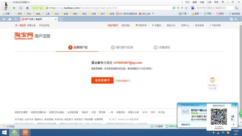Click the green lock icon in the address bar
Screen dimensions: 242x136
tap(47, 8)
